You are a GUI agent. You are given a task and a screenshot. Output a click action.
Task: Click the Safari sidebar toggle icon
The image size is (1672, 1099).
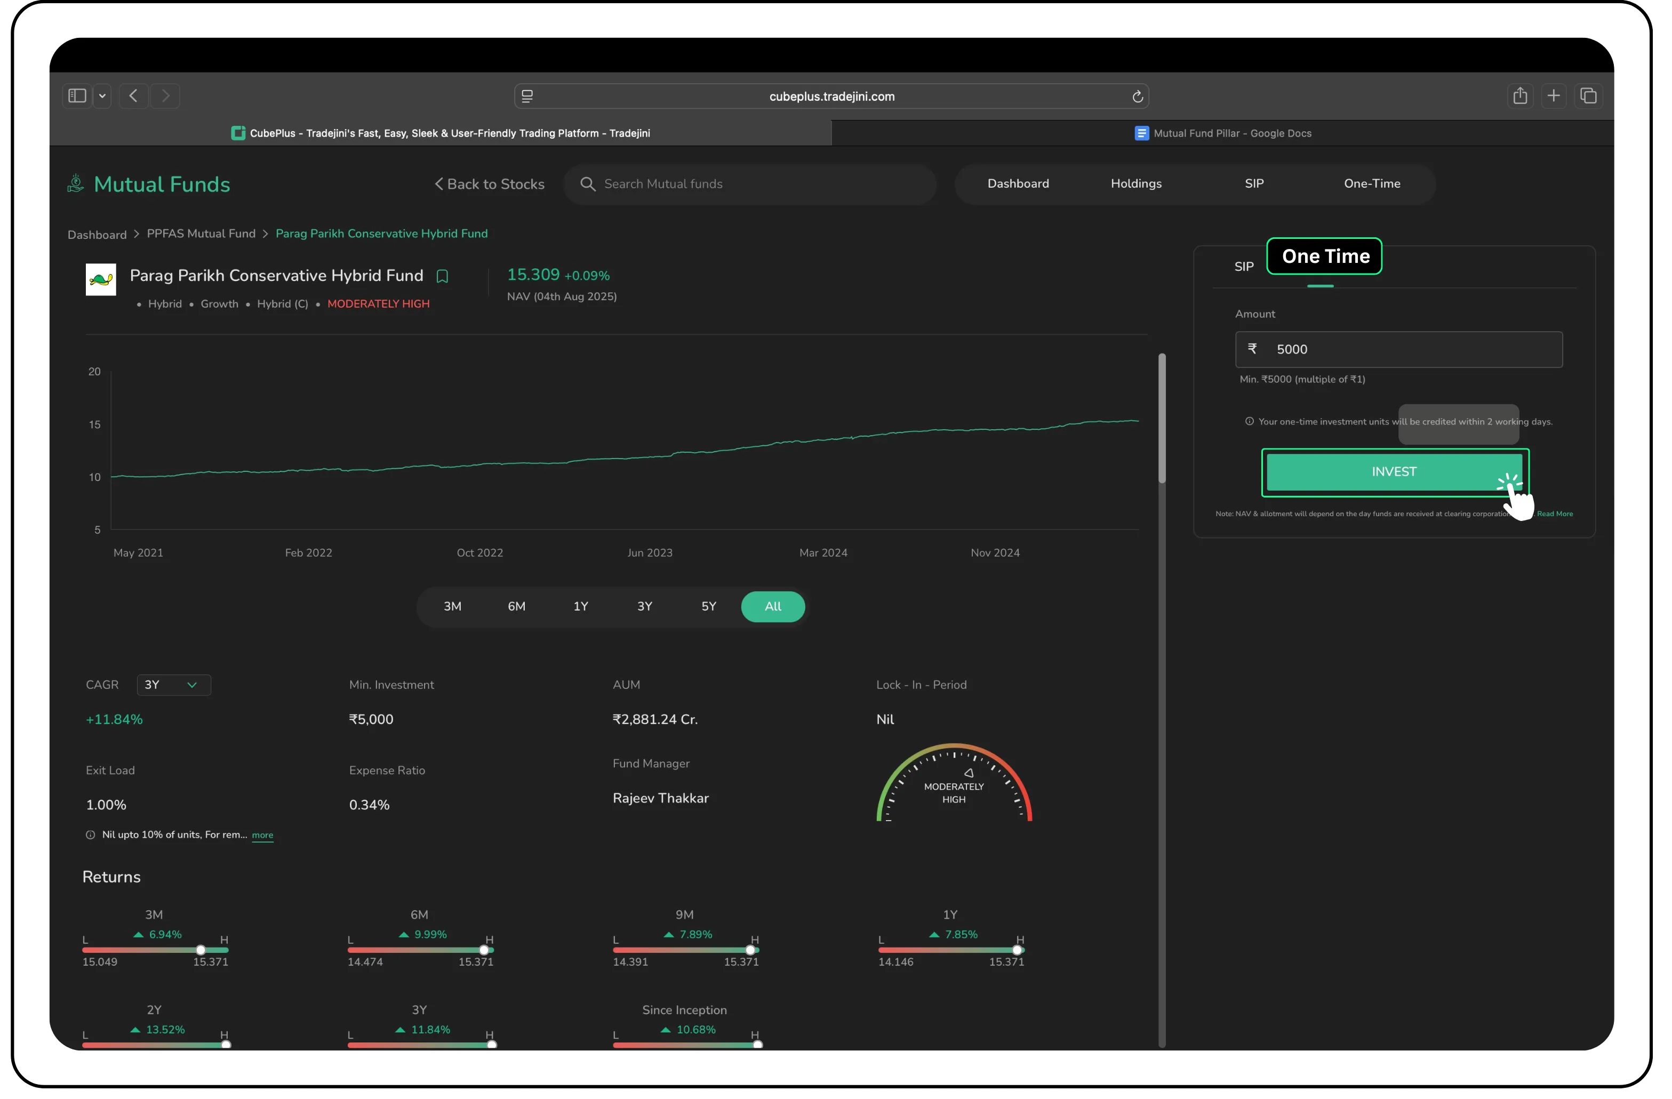coord(78,96)
